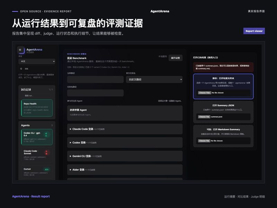Click the green success badge on Cursor

coord(46,170)
